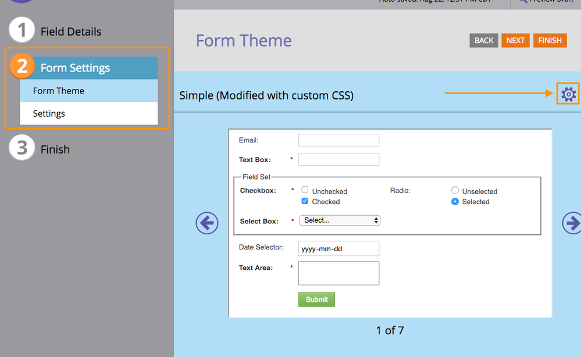Open the Form Theme menu item
The width and height of the screenshot is (581, 357).
pos(88,91)
